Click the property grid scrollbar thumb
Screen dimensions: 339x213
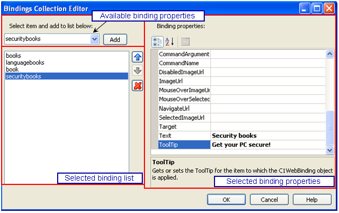coord(329,128)
